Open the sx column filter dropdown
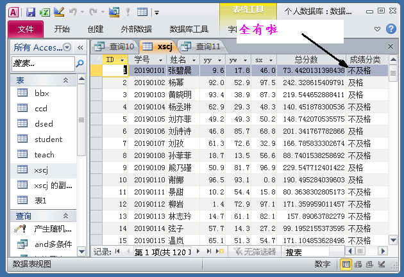This screenshot has height=277, width=404. (271, 60)
